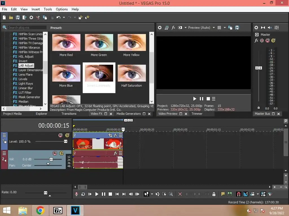
Task: Click the What's This help icon
Action: pos(87,17)
